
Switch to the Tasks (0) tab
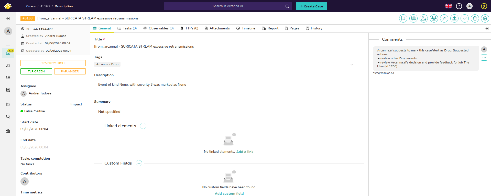(127, 28)
